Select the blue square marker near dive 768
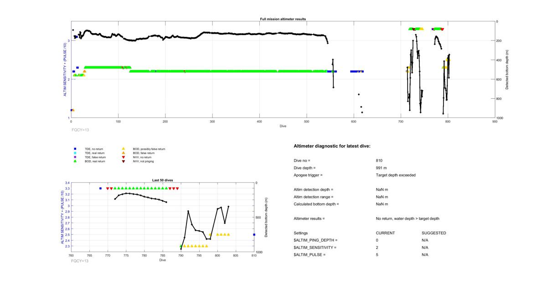547x283 pixels. click(100, 188)
